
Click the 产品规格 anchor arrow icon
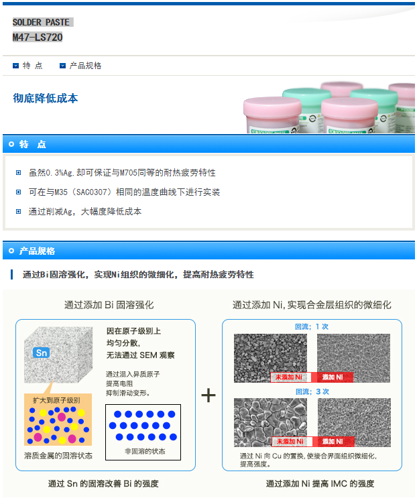click(x=62, y=66)
